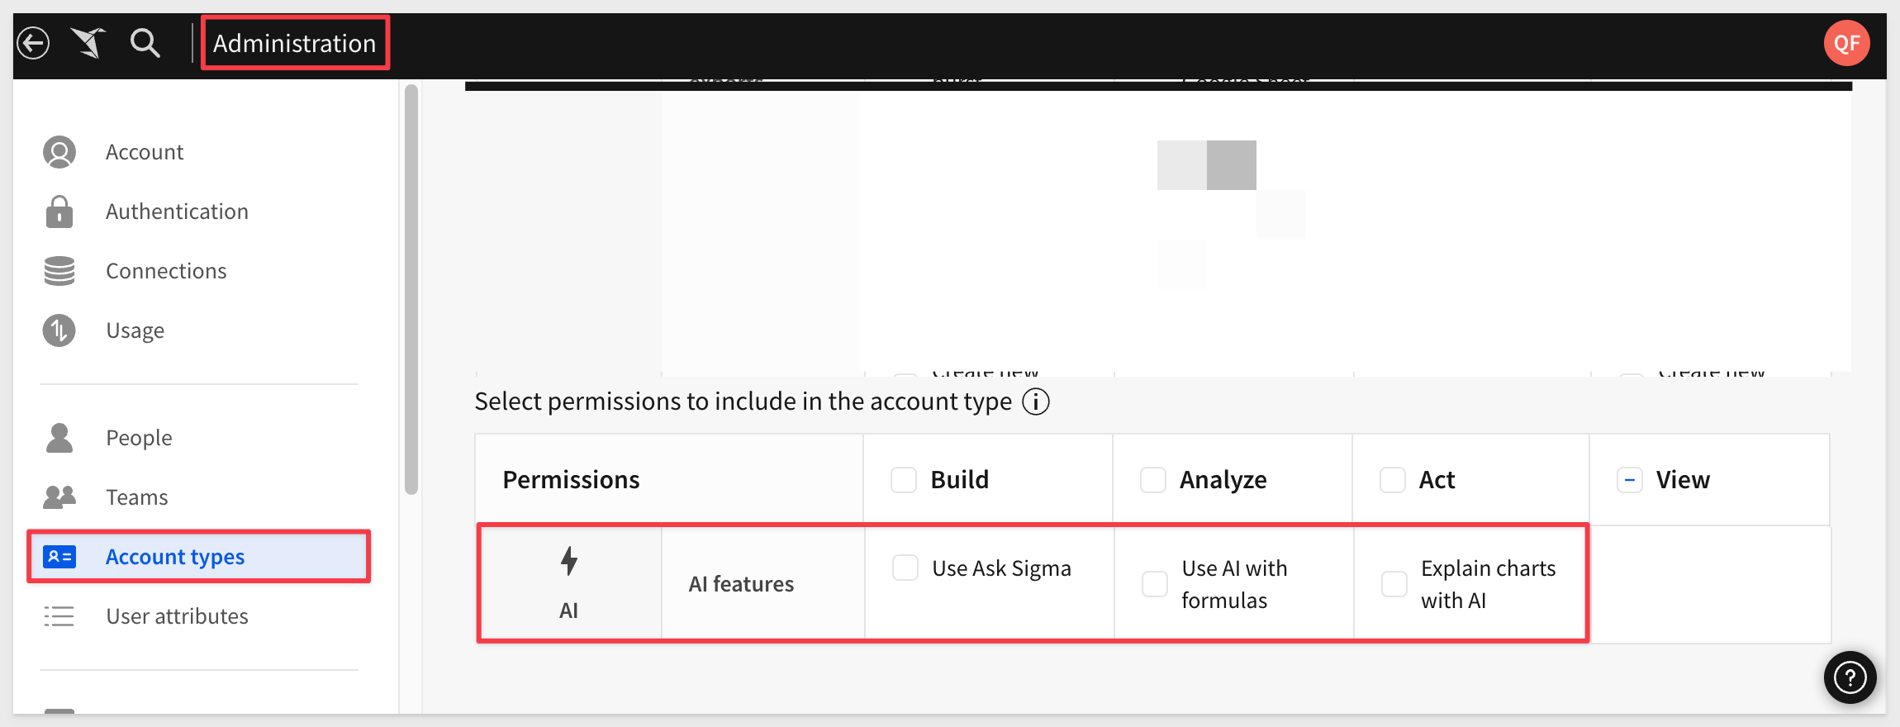Click the Account profile icon
This screenshot has height=727, width=1900.
59,152
